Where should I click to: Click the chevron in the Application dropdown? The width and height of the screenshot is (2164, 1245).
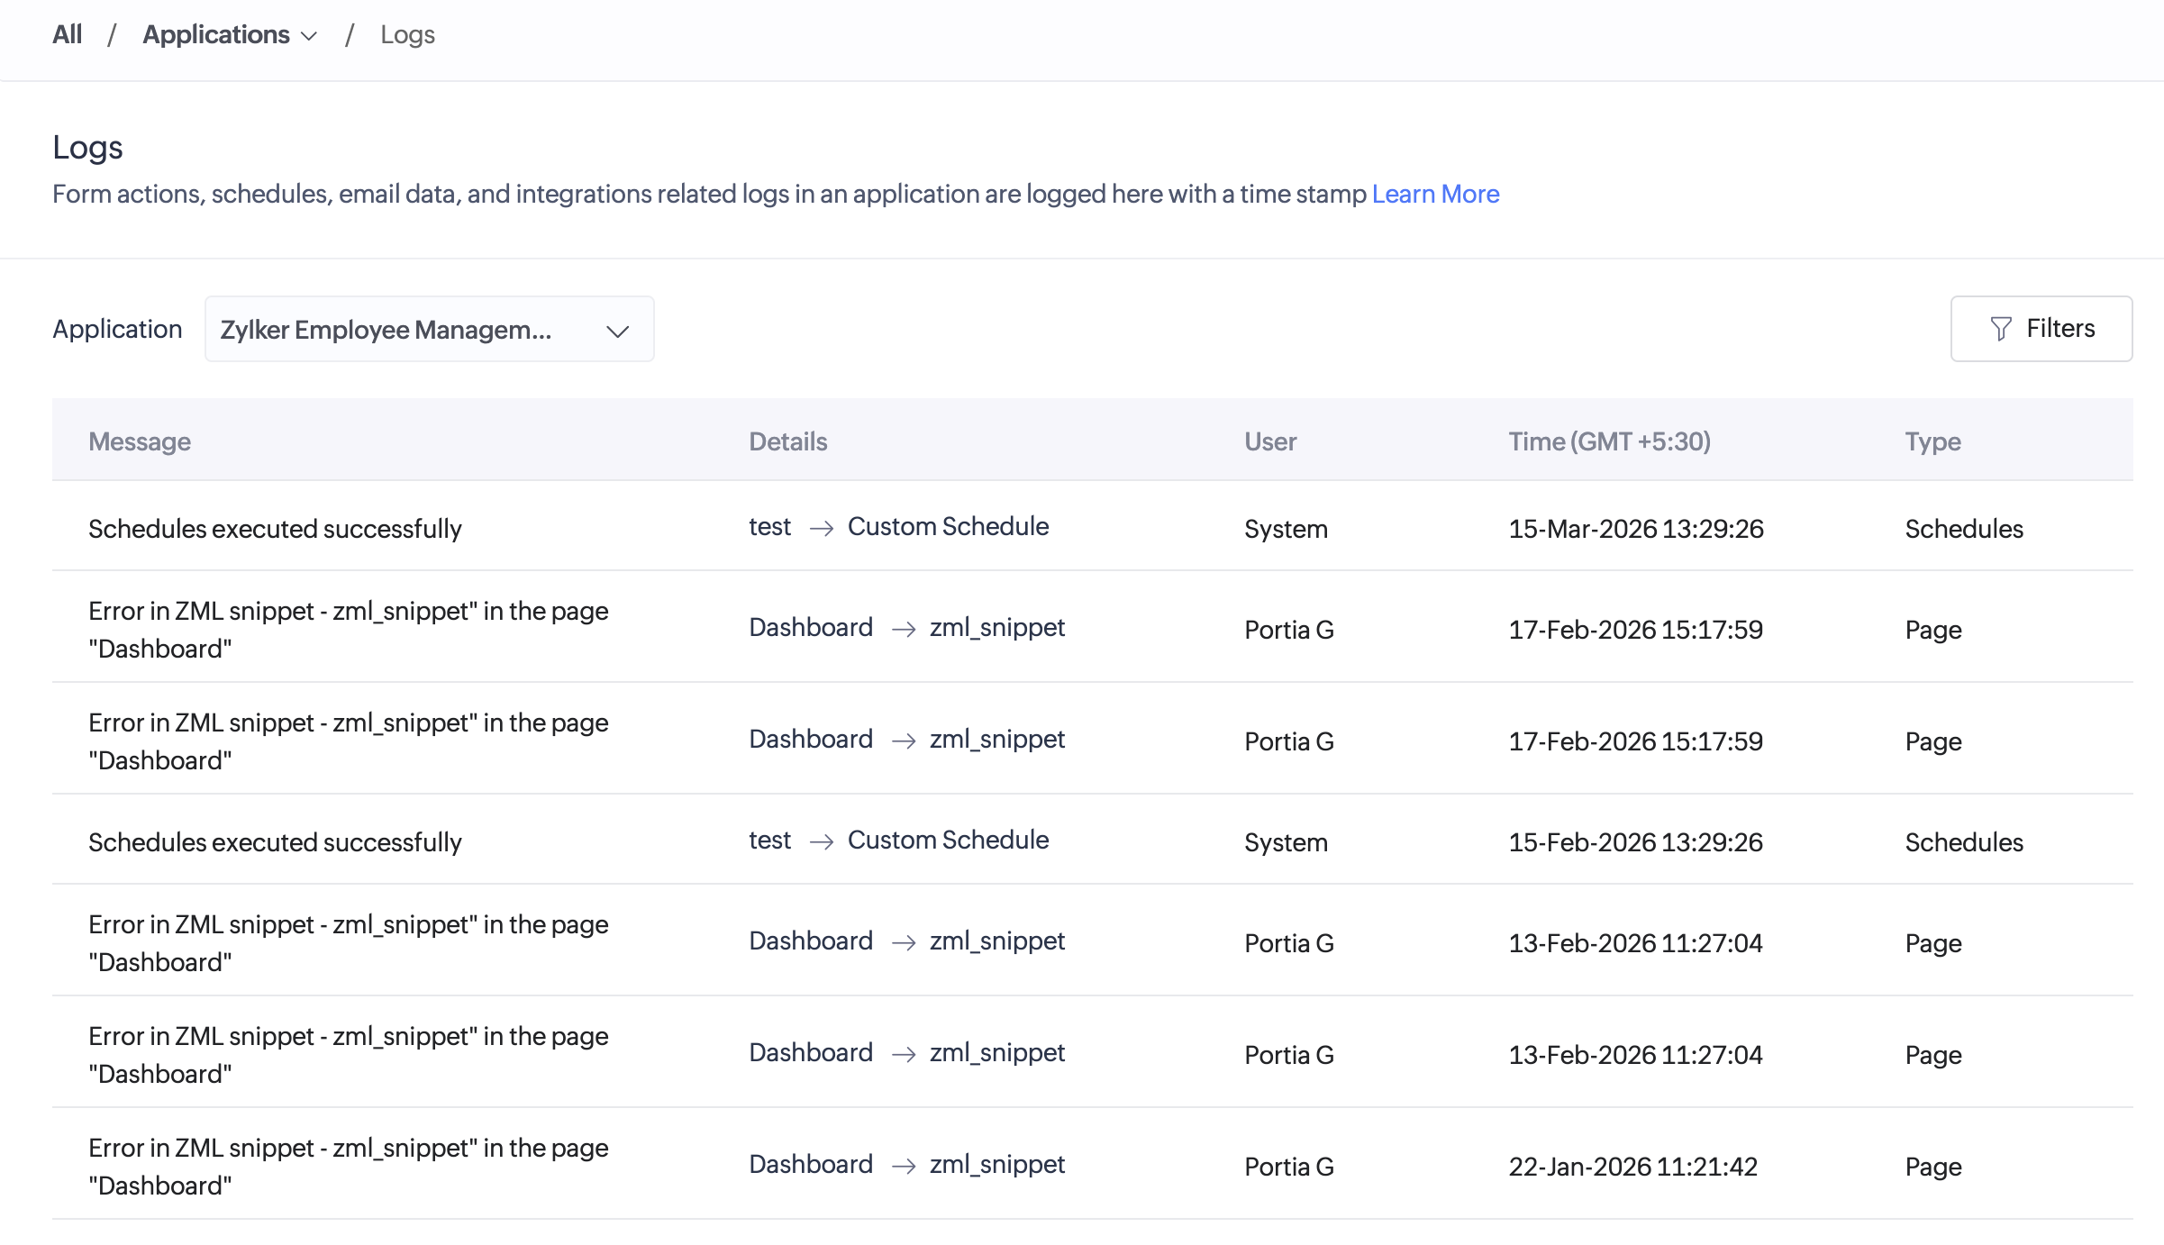point(617,331)
